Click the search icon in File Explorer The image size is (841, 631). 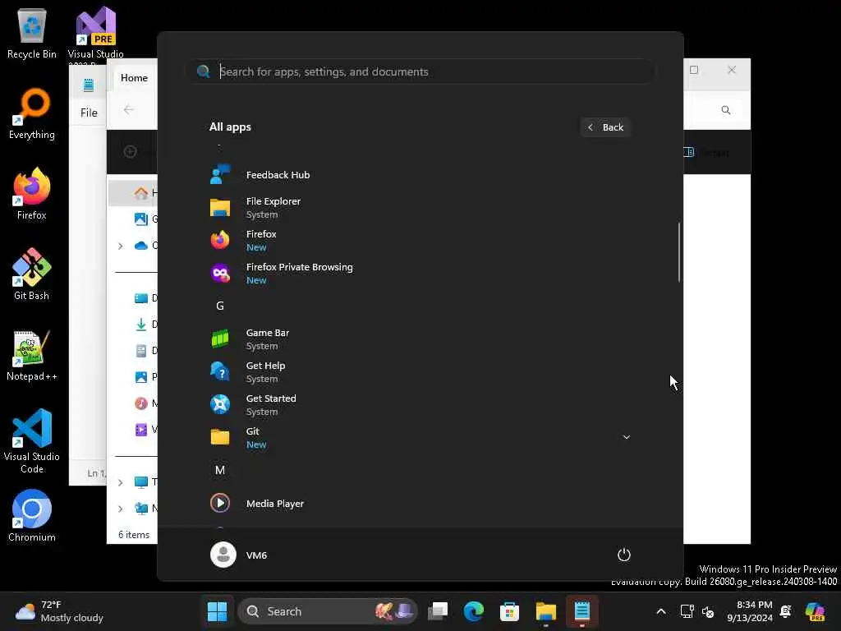click(x=726, y=110)
